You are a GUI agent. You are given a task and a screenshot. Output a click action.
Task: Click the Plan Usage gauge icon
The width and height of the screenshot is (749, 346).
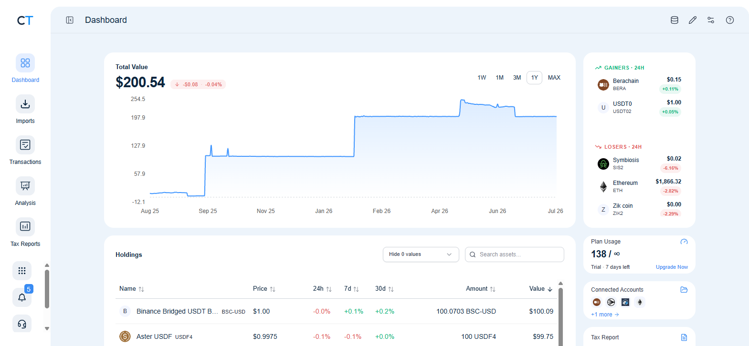tap(684, 242)
